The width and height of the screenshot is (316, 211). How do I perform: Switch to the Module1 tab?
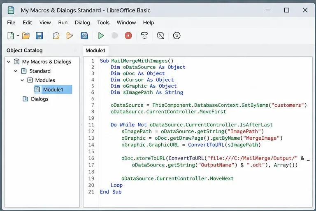pos(95,50)
